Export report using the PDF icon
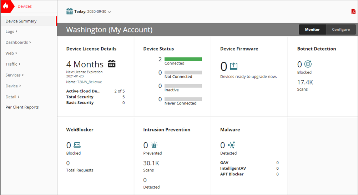The image size is (358, 195). click(x=353, y=11)
